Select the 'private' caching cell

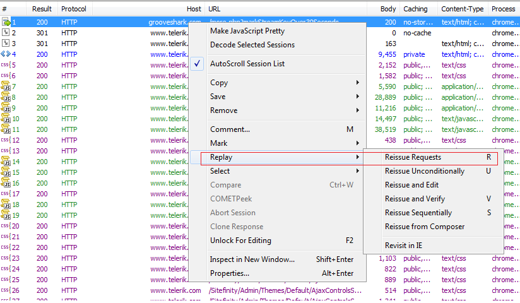(414, 54)
